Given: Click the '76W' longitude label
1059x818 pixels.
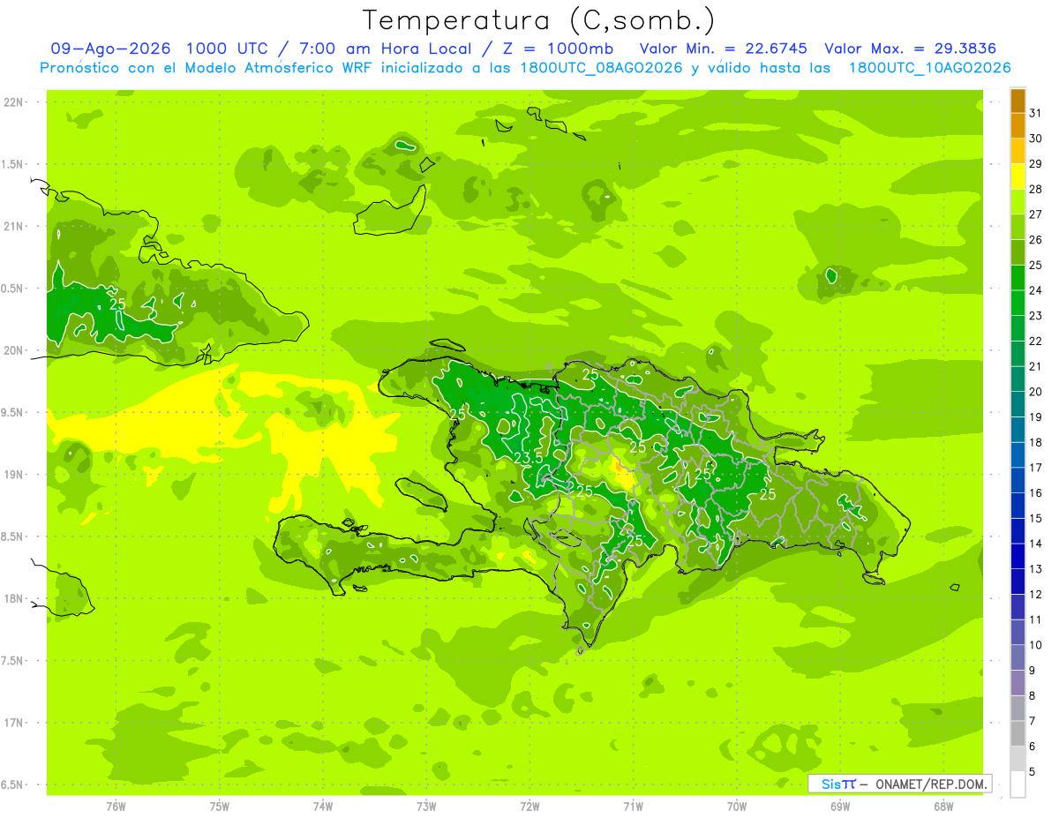Looking at the screenshot, I should click(x=116, y=807).
